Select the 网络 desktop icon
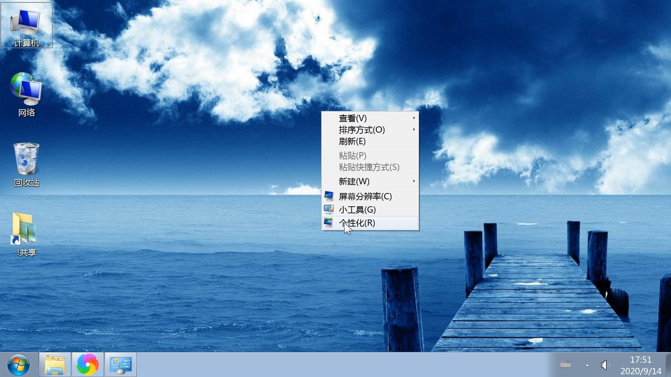The image size is (671, 377). click(x=26, y=94)
